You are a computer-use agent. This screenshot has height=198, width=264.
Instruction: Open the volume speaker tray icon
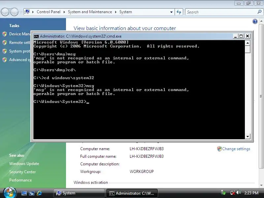pyautogui.click(x=238, y=193)
